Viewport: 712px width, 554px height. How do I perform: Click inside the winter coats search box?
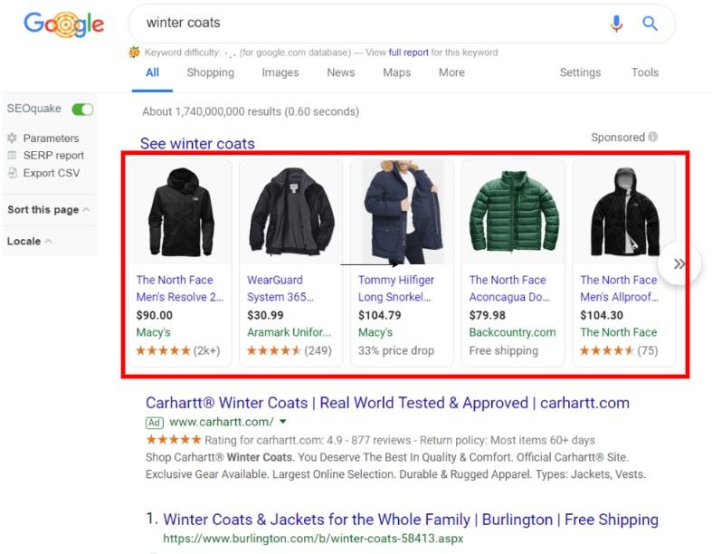pyautogui.click(x=362, y=23)
